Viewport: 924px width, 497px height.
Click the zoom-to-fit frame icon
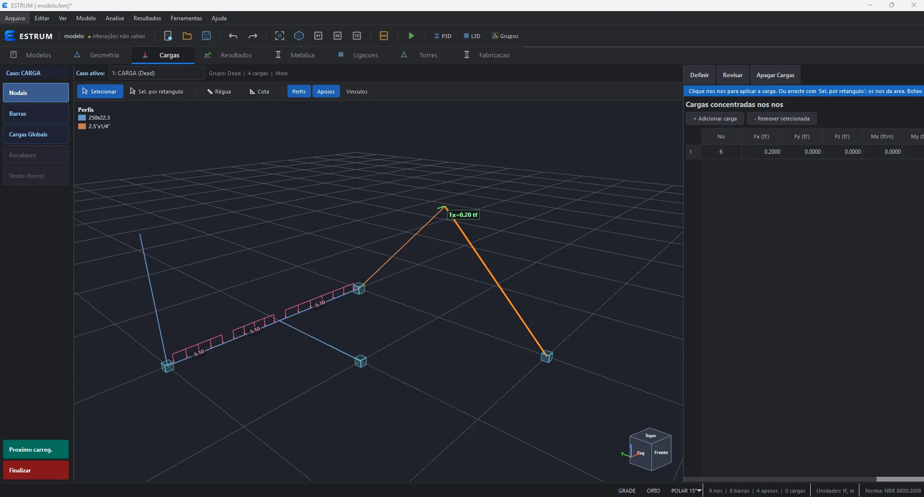[280, 36]
